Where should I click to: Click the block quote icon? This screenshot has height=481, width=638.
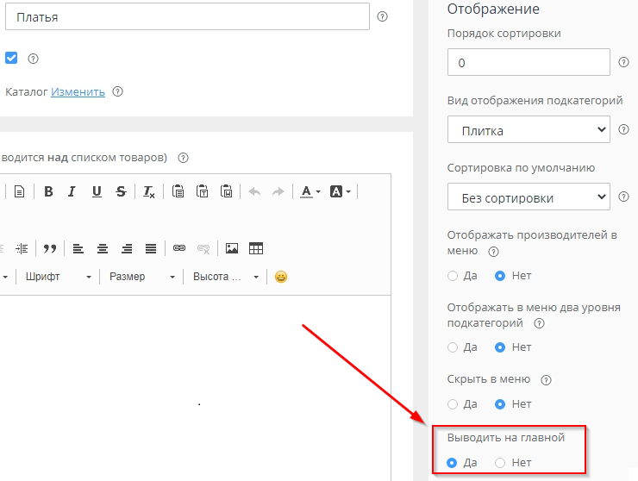pos(49,248)
